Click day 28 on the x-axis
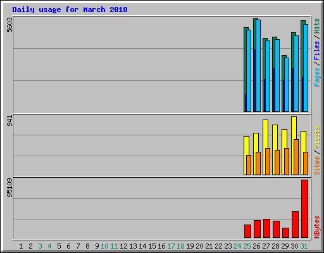324x253 pixels. pyautogui.click(x=275, y=246)
